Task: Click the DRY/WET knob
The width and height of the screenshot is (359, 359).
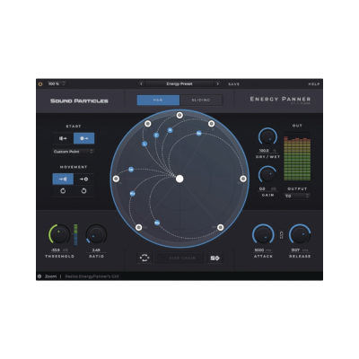Action: pyautogui.click(x=267, y=137)
